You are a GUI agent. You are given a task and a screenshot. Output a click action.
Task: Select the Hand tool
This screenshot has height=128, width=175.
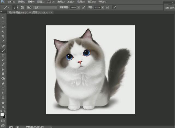pos(3,103)
